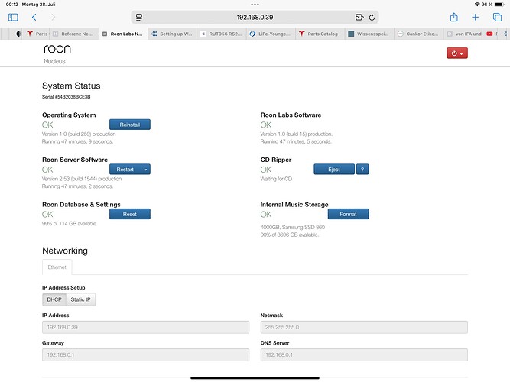Image resolution: width=510 pixels, height=382 pixels.
Task: Open the red power dropdown menu
Action: point(457,53)
